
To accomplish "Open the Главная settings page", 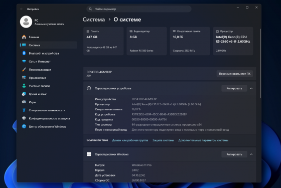I will (x=49, y=37).
